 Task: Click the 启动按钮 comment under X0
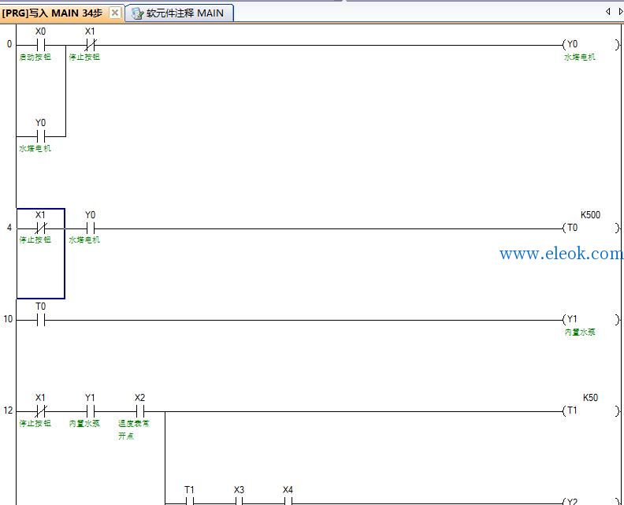pos(35,58)
